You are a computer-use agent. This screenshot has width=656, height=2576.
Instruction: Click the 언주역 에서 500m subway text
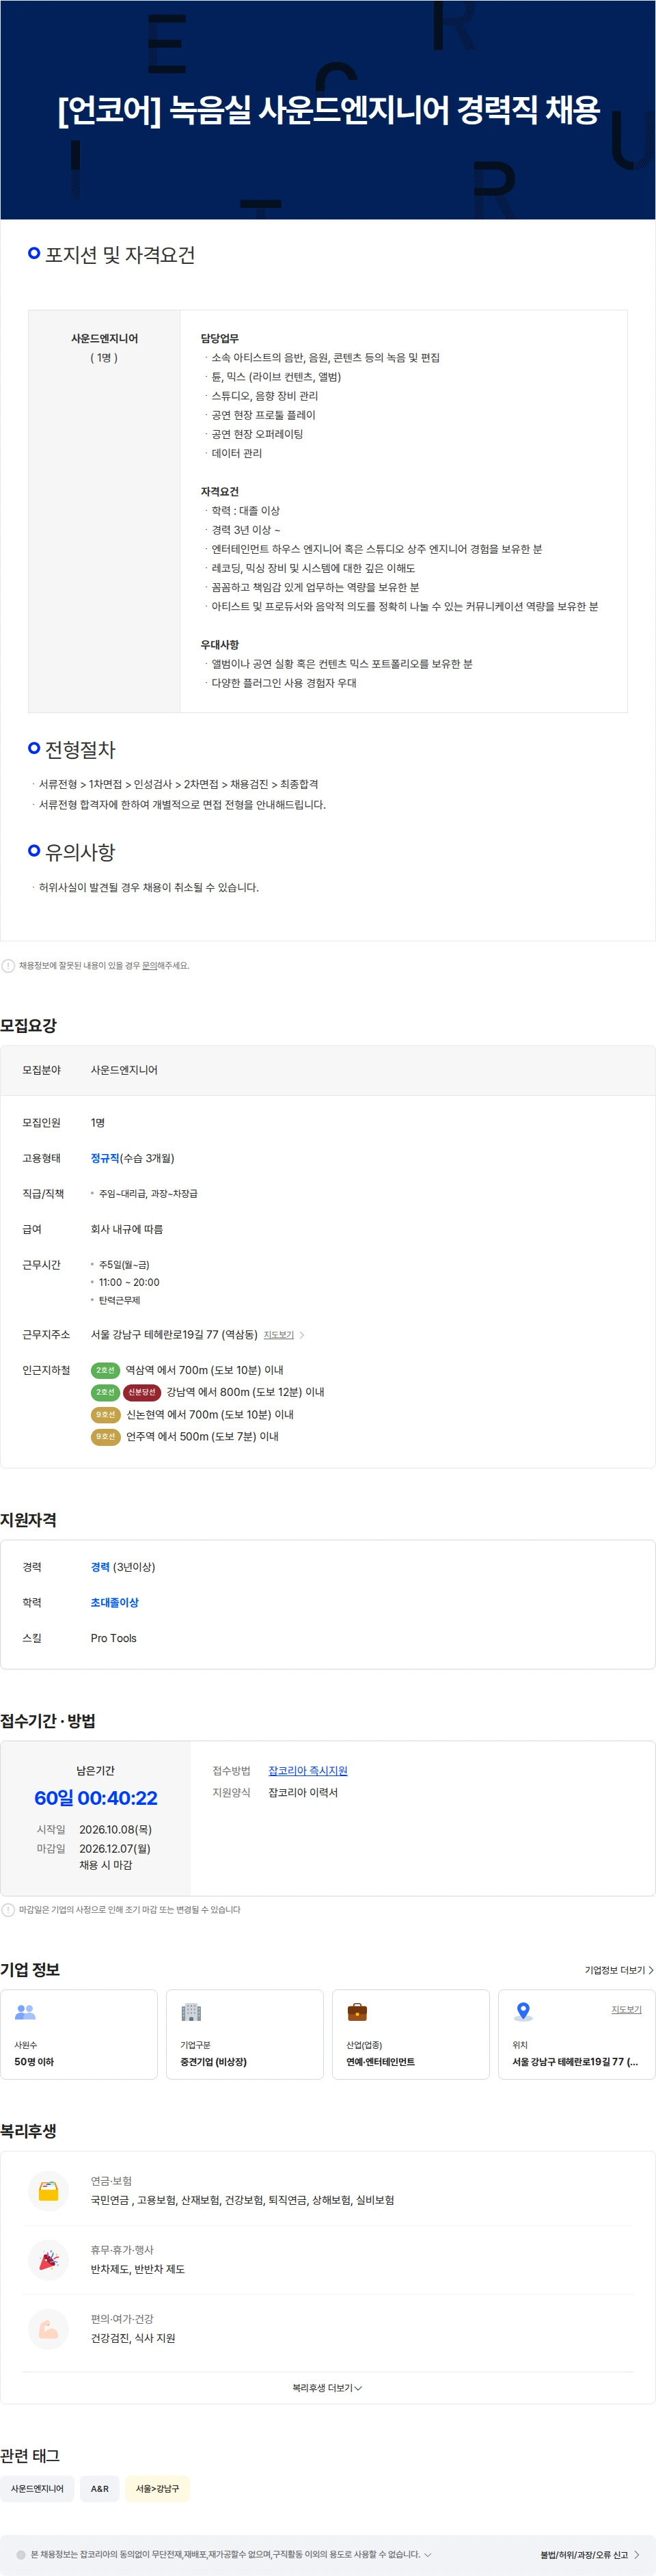pyautogui.click(x=202, y=1436)
